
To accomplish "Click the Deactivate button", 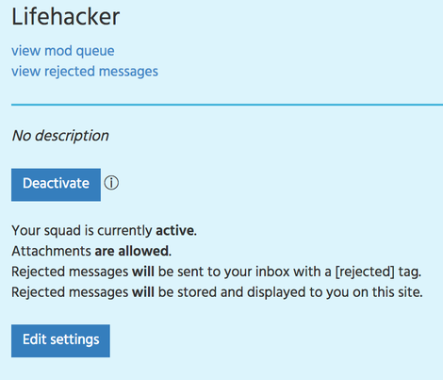I will pyautogui.click(x=56, y=185).
